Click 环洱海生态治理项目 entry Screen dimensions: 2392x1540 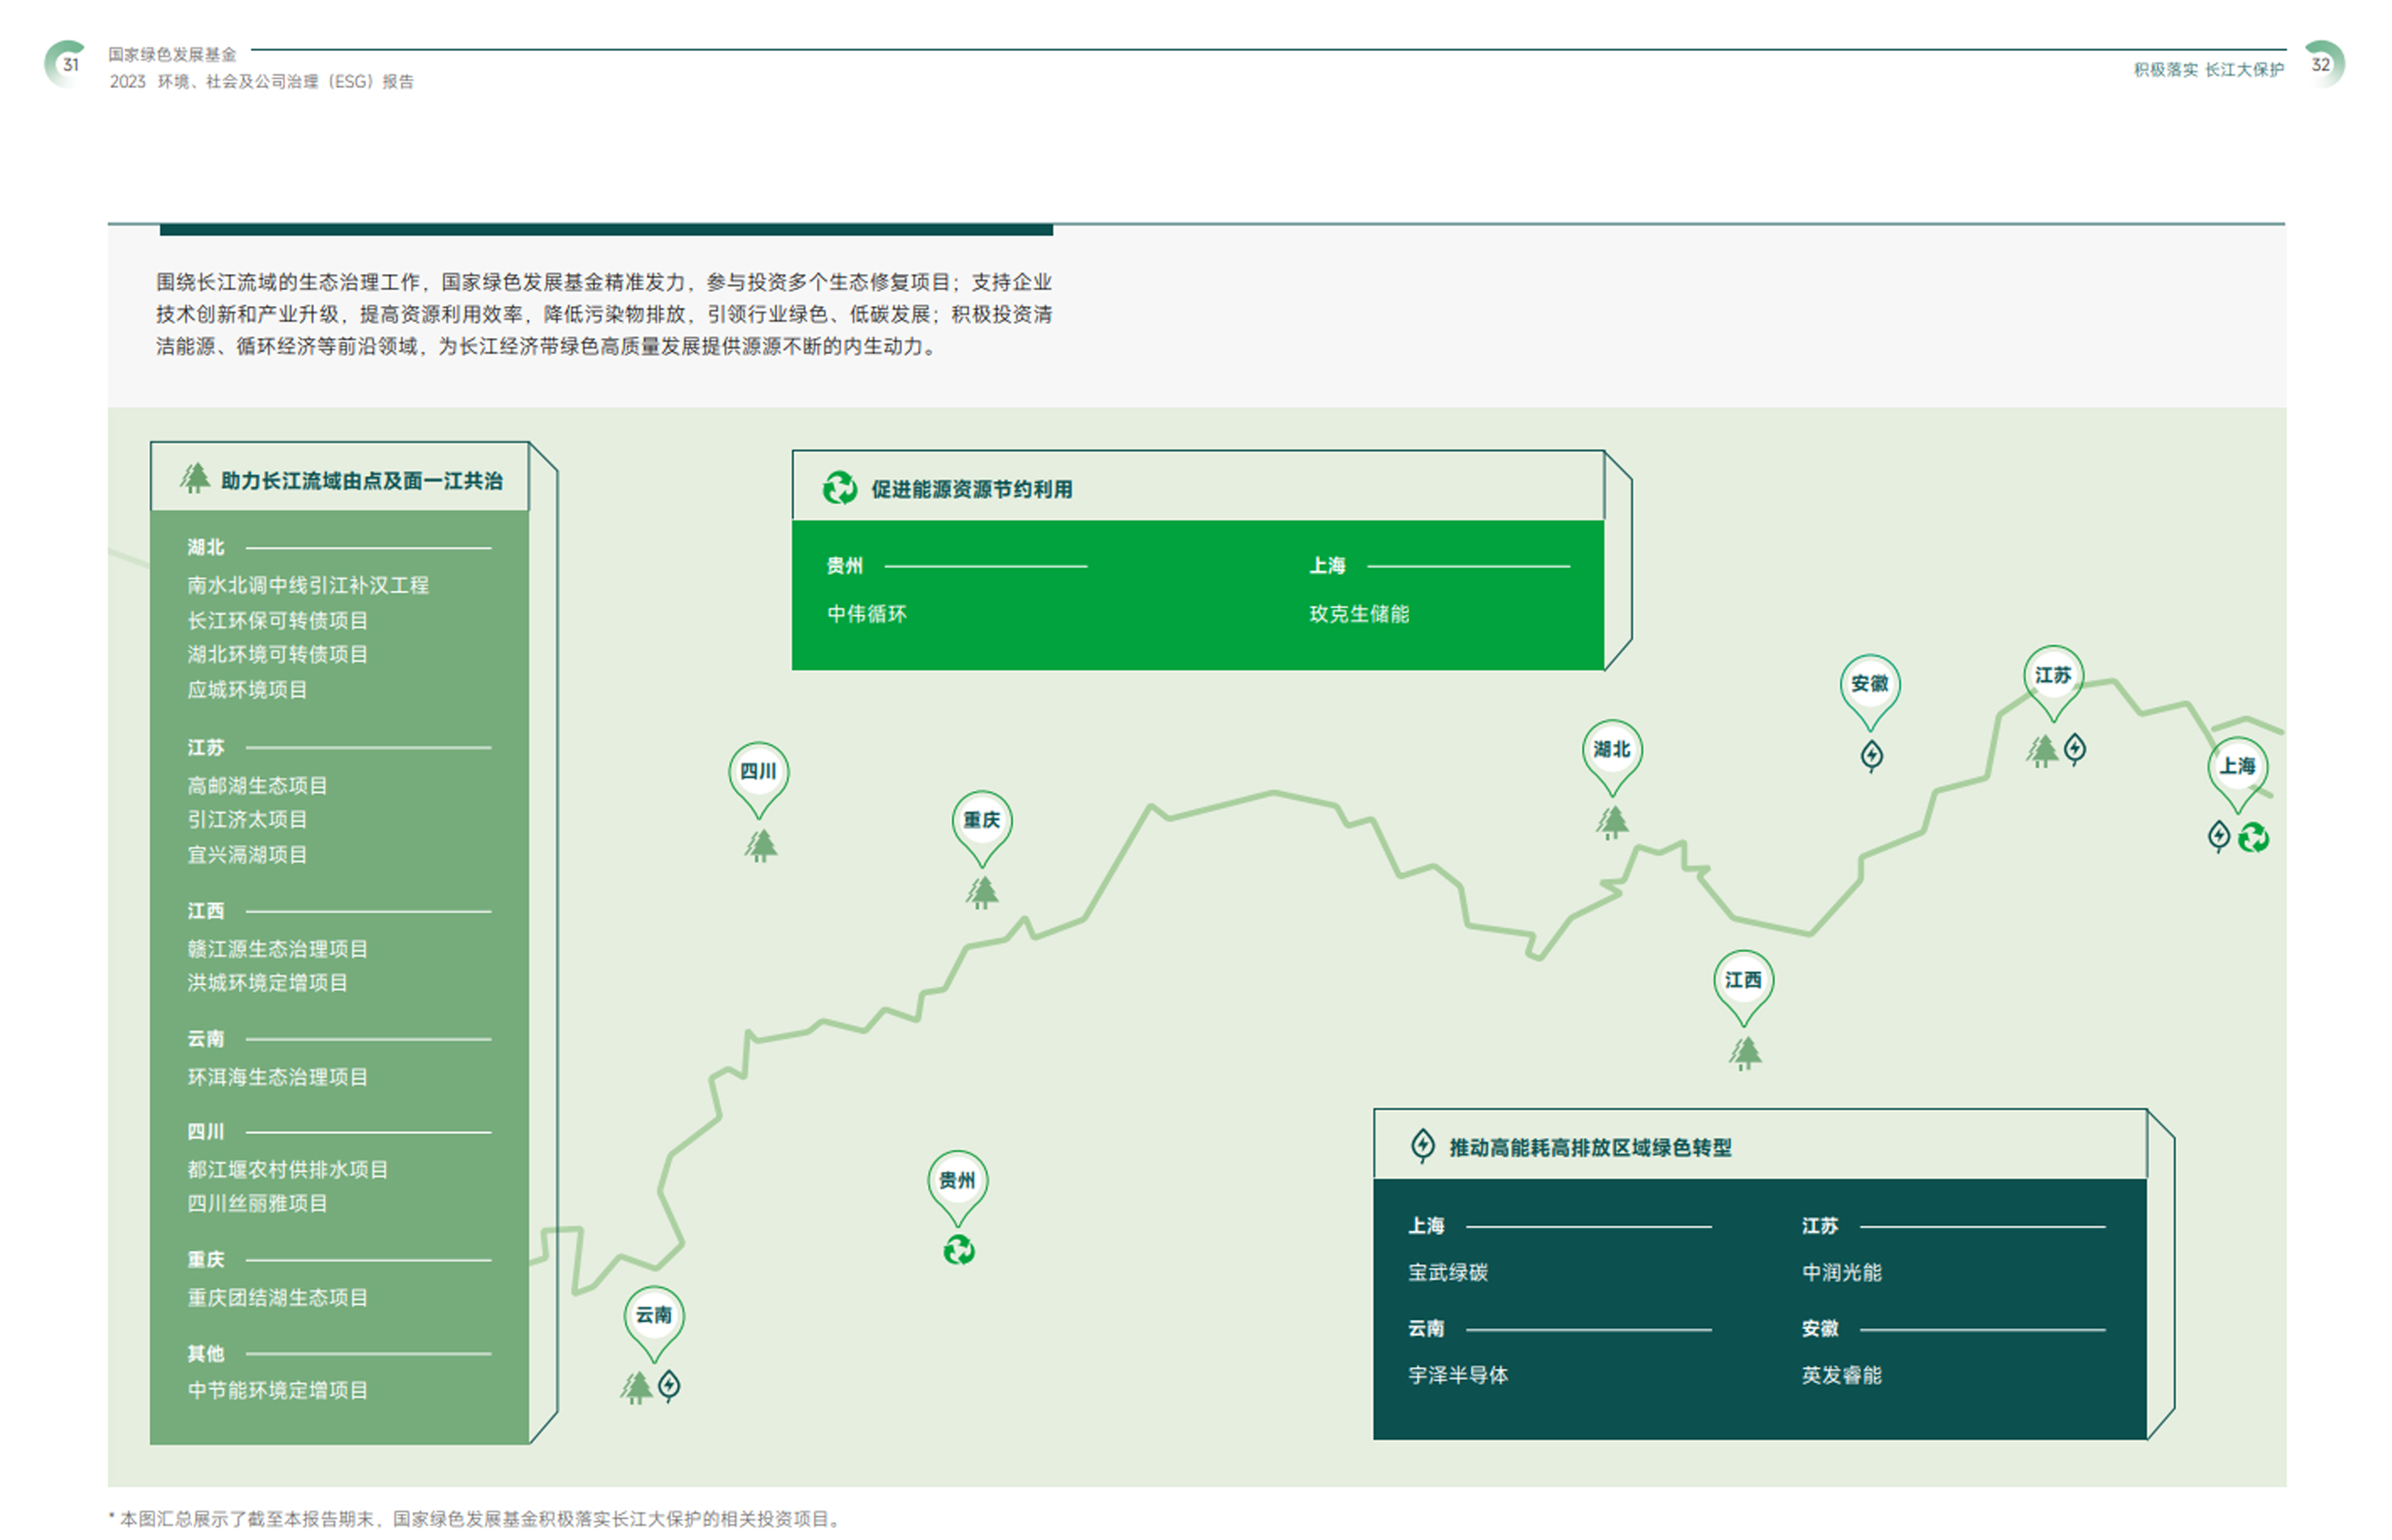(277, 1076)
